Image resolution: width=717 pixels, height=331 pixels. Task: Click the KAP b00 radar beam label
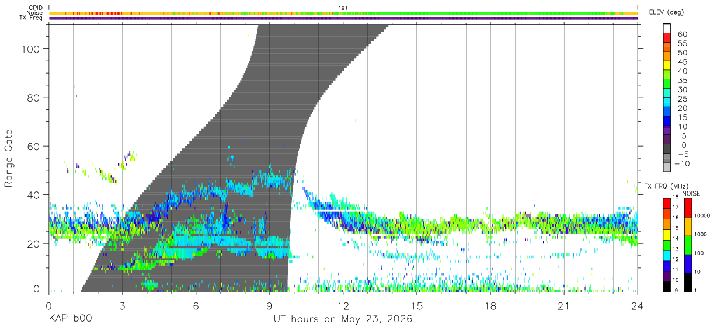[70, 319]
